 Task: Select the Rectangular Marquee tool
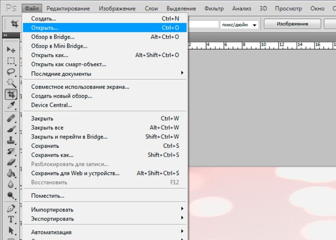[x=11, y=61]
